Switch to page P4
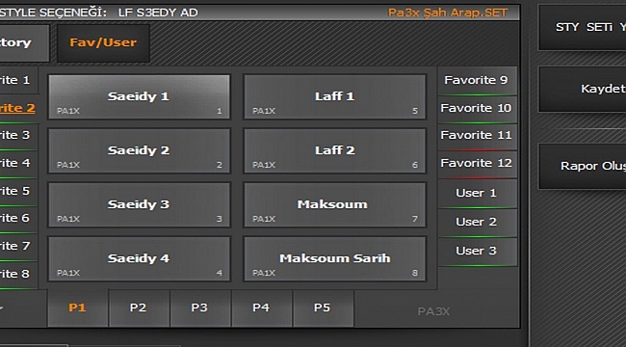Image resolution: width=626 pixels, height=347 pixels. 261,307
